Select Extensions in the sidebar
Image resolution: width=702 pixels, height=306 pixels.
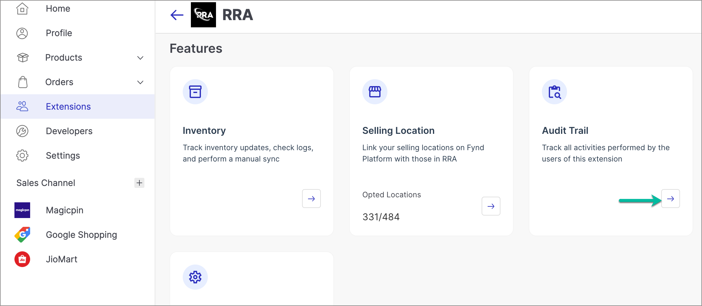coord(78,107)
